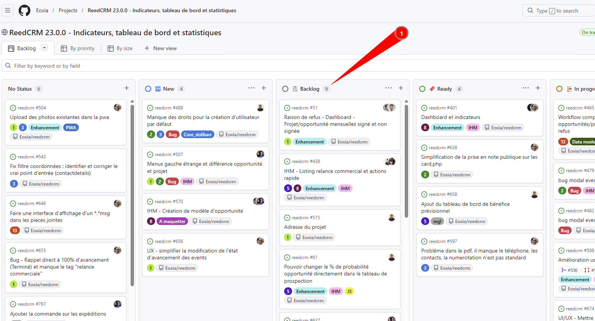Expand the Backlog view tab dropdown arrow
Screen dimensions: 595x321
click(44, 48)
